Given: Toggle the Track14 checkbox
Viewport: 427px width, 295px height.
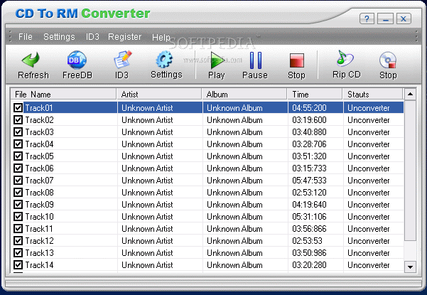Looking at the screenshot, I should pyautogui.click(x=18, y=264).
